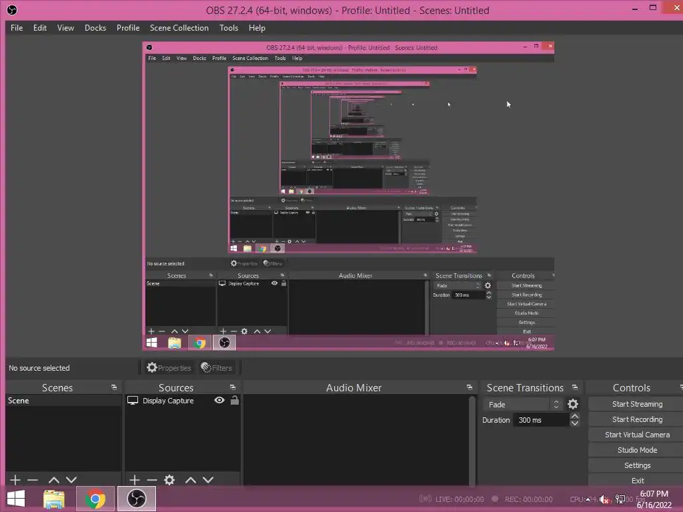The height and width of the screenshot is (512, 683).
Task: Enable Studio Mode
Action: 637,450
